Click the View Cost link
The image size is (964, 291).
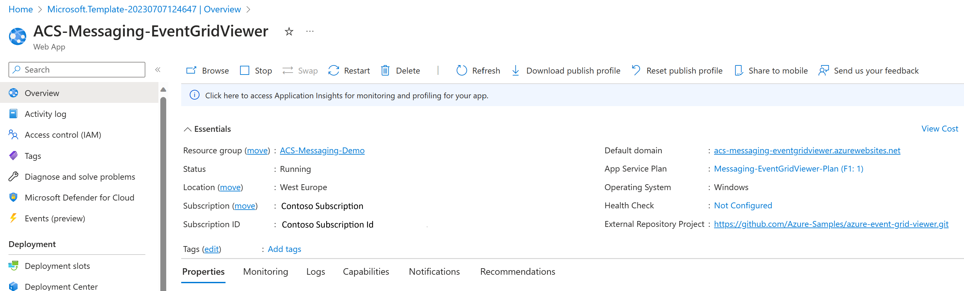[939, 129]
